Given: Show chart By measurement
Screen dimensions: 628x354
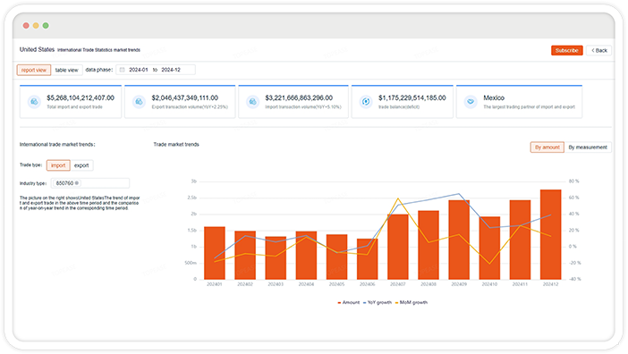Looking at the screenshot, I should coord(588,147).
